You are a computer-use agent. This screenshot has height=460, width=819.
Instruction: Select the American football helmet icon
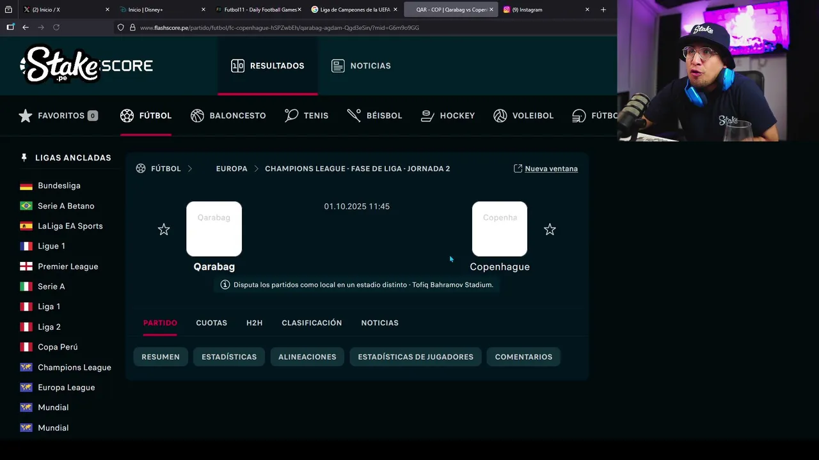579,116
